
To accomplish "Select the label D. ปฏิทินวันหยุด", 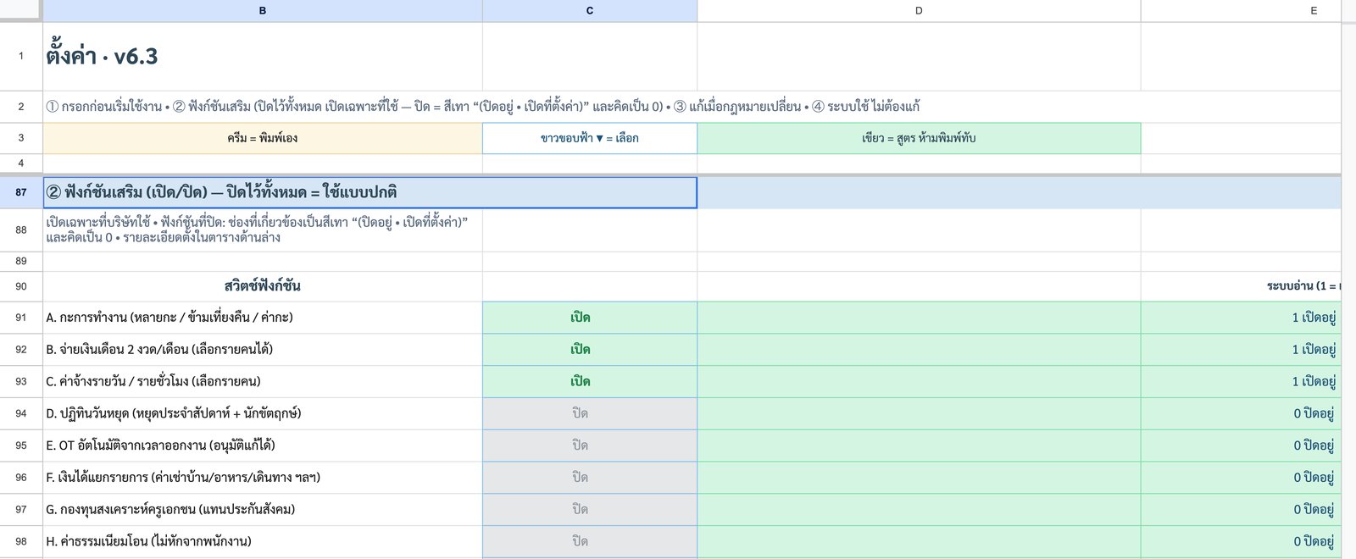I will click(174, 413).
